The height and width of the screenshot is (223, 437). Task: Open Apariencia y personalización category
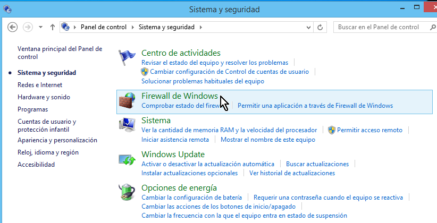(57, 140)
